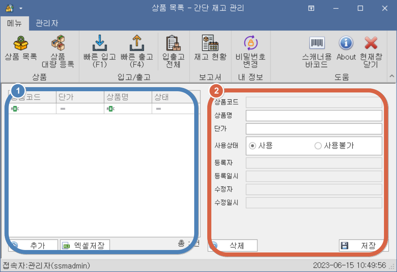Open the quick access dropdown arrow
Image resolution: width=397 pixels, height=272 pixels.
point(21,8)
